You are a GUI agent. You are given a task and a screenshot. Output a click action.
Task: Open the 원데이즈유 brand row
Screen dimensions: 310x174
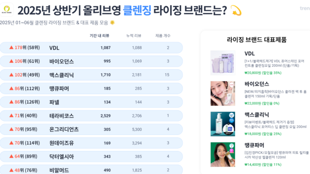(91, 143)
